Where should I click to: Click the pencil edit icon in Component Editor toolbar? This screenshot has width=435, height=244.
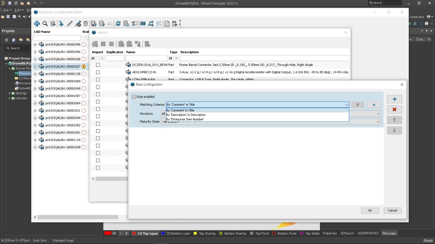point(70,23)
